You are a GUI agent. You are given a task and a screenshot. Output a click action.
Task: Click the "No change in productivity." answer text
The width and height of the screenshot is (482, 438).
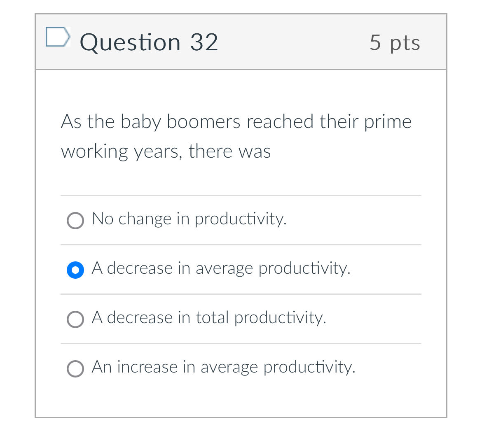(x=189, y=219)
